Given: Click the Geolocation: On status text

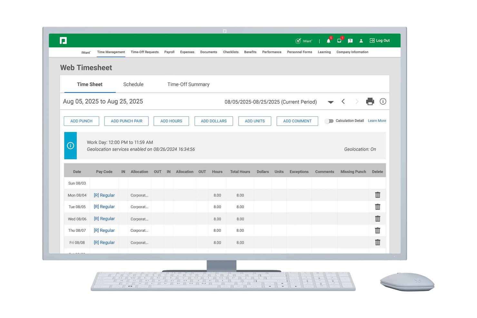Looking at the screenshot, I should (x=360, y=149).
